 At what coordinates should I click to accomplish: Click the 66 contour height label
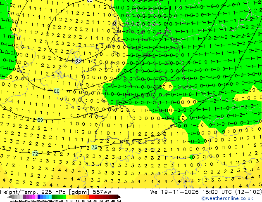57,91
